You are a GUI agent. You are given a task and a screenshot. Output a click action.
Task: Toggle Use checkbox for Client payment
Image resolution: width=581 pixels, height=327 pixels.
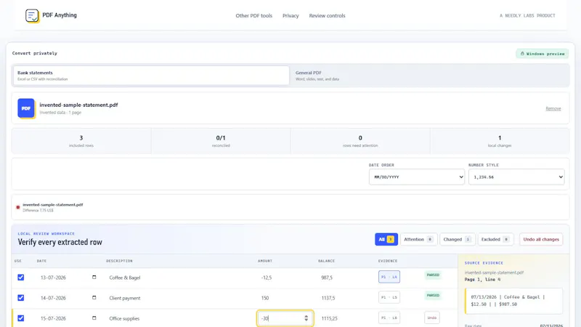pos(21,298)
